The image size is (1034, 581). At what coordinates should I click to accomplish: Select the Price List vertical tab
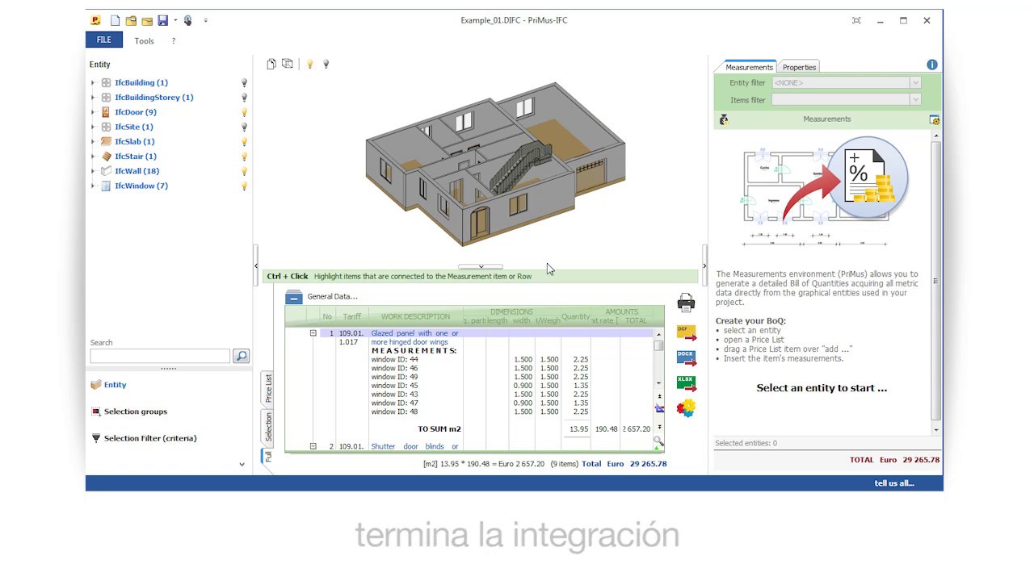pos(268,389)
